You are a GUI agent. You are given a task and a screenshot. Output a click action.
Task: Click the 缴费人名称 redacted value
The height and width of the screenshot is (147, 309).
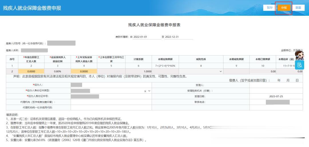pos(34,50)
